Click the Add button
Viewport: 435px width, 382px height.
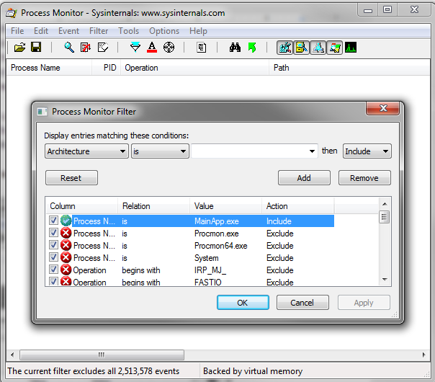point(304,178)
